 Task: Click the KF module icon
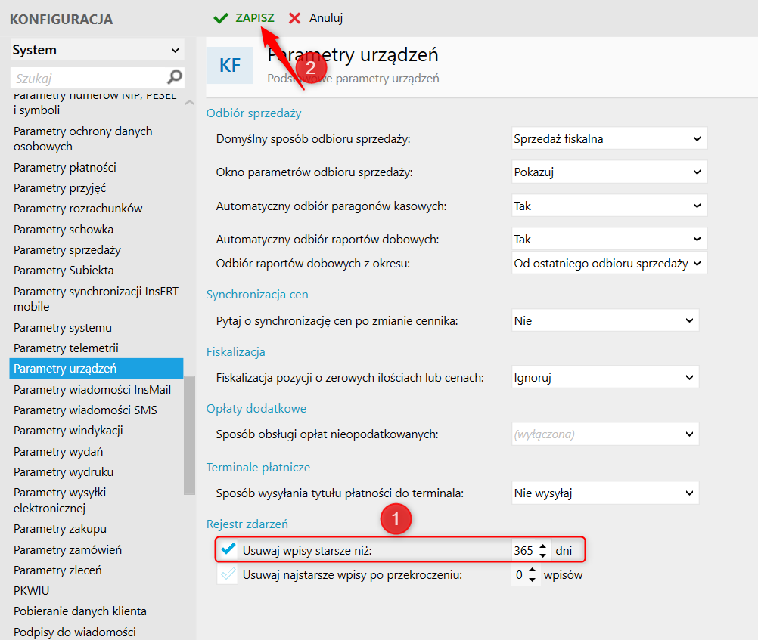pos(230,66)
